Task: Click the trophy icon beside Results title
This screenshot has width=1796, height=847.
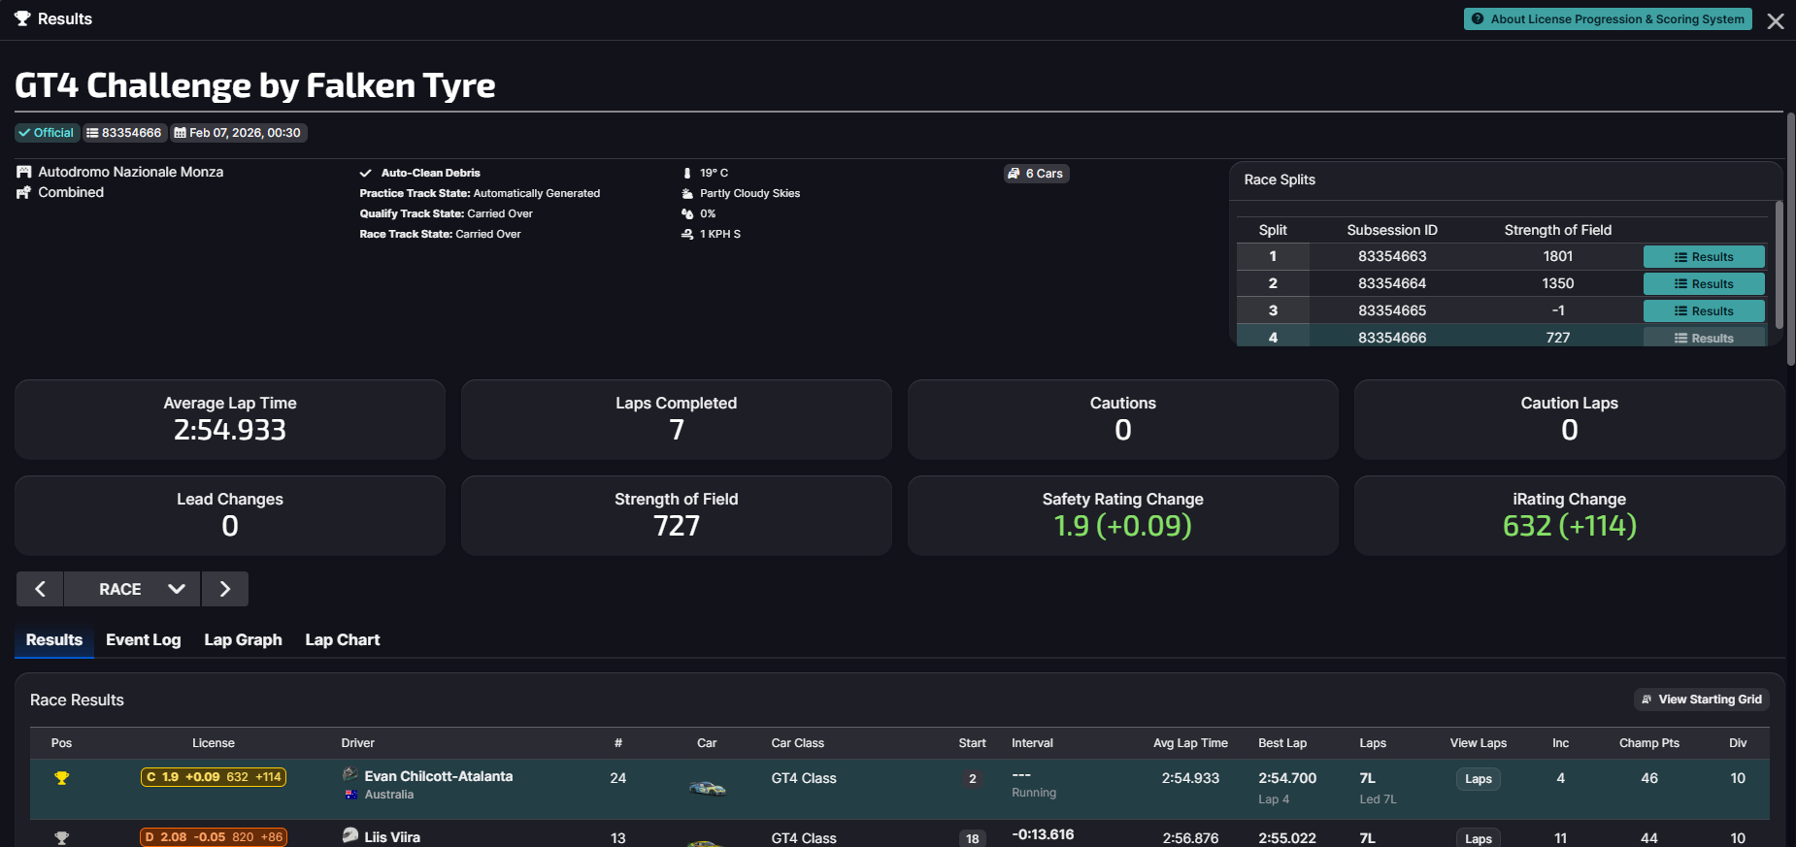Action: point(22,19)
